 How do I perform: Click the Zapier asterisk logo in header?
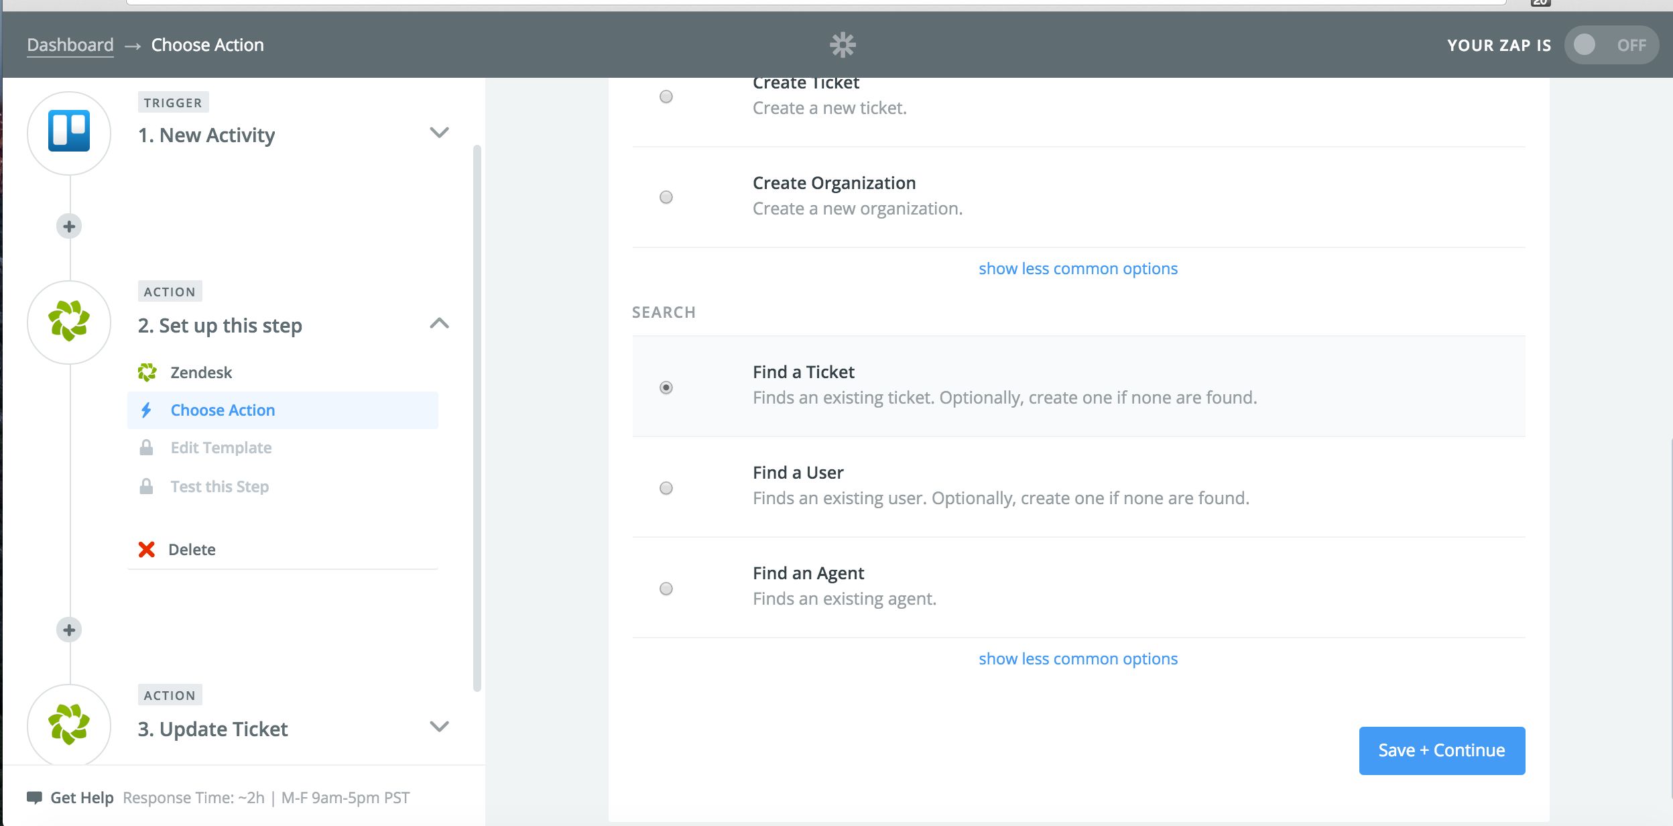pyautogui.click(x=843, y=45)
